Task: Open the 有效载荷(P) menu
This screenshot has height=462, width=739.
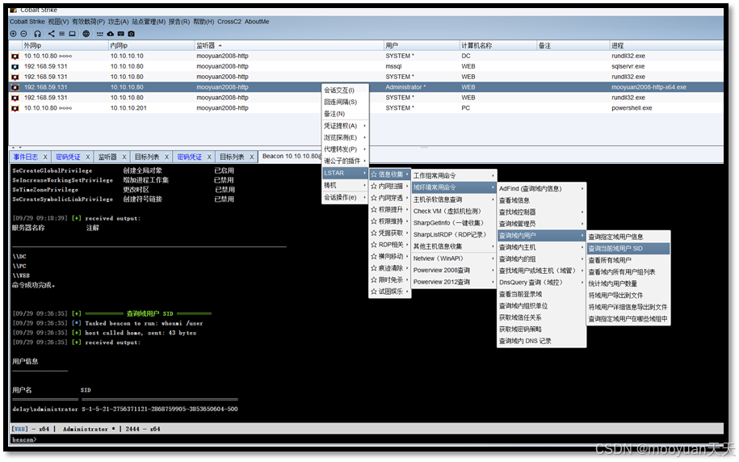Action: [88, 22]
